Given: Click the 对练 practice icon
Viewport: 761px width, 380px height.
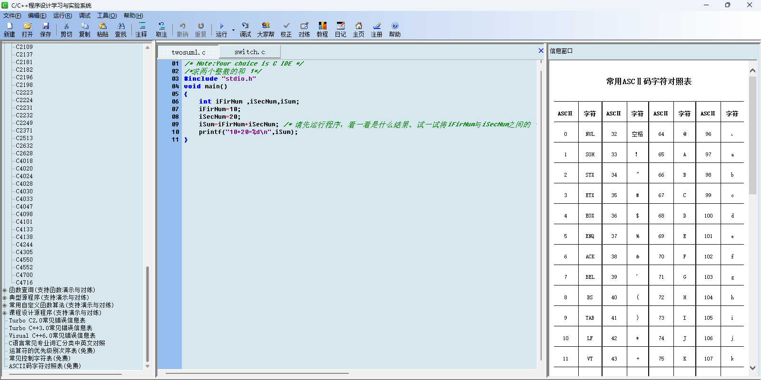Looking at the screenshot, I should click(304, 29).
